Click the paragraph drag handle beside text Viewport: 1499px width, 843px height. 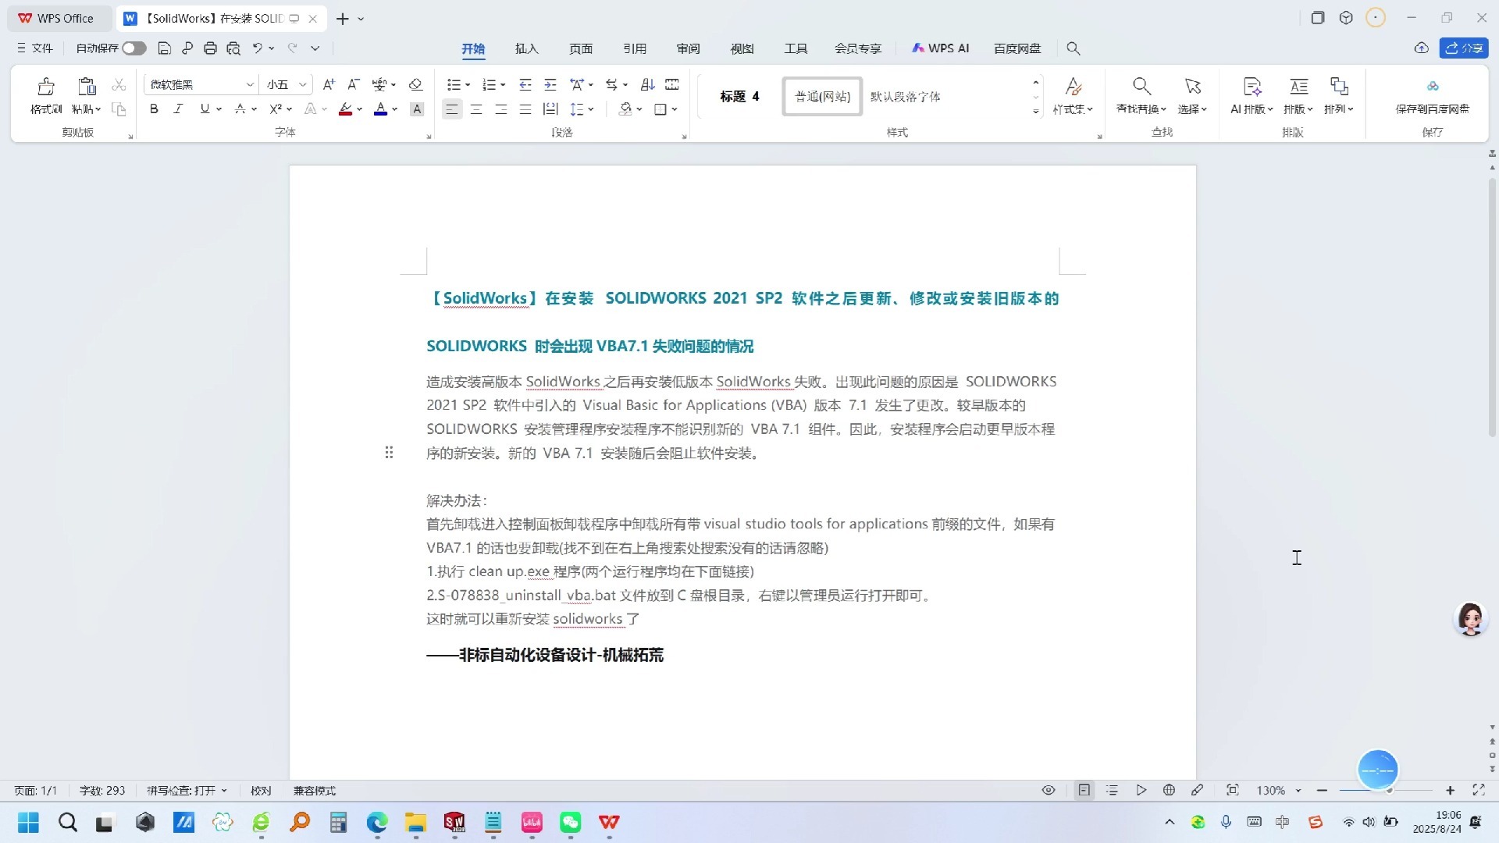[x=389, y=453]
